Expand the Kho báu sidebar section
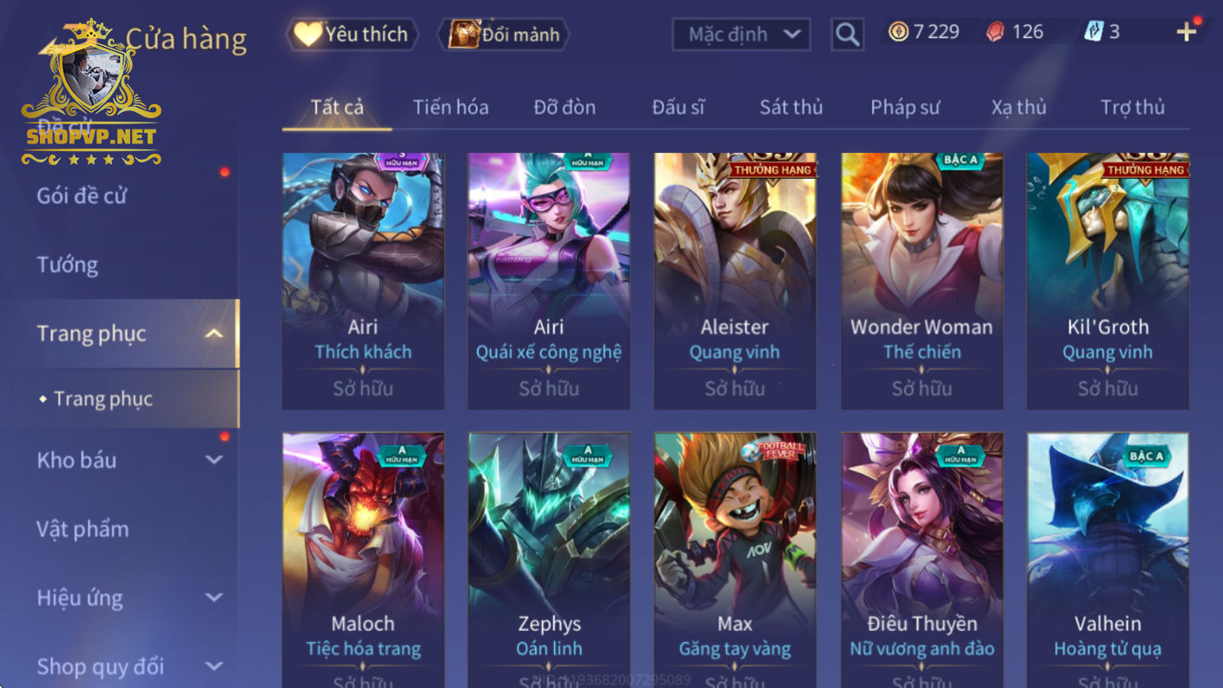 [215, 460]
